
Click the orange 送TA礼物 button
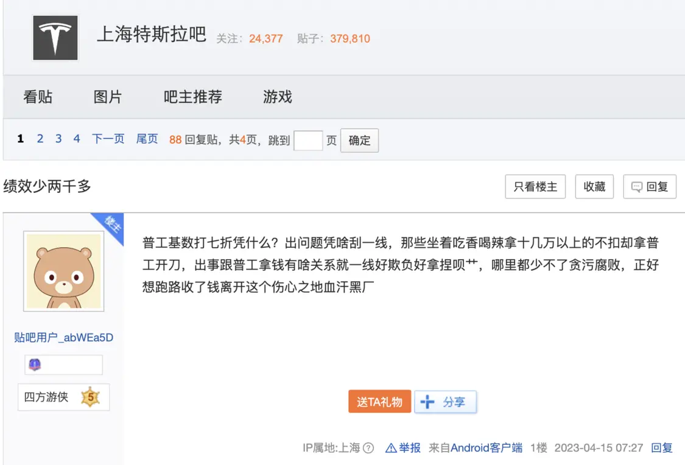tap(379, 402)
